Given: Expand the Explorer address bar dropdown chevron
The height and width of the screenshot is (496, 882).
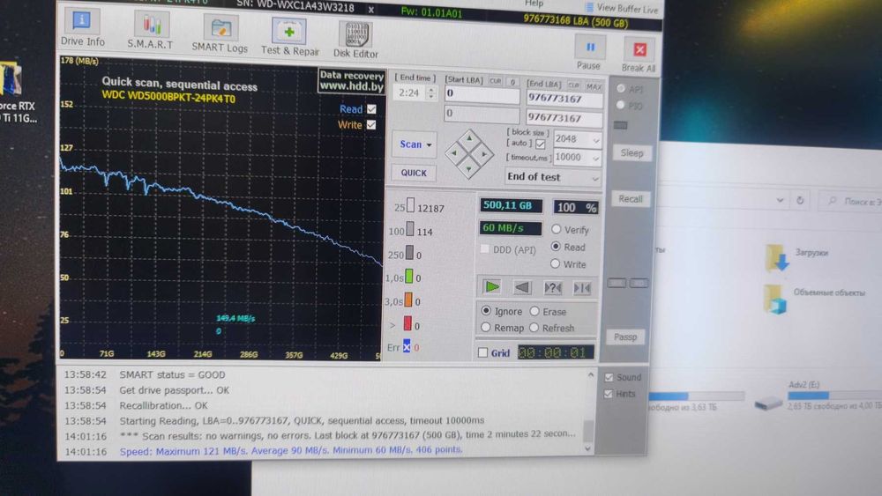Looking at the screenshot, I should 780,200.
